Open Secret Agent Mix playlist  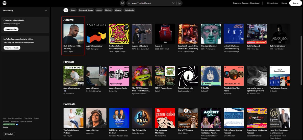188,76
